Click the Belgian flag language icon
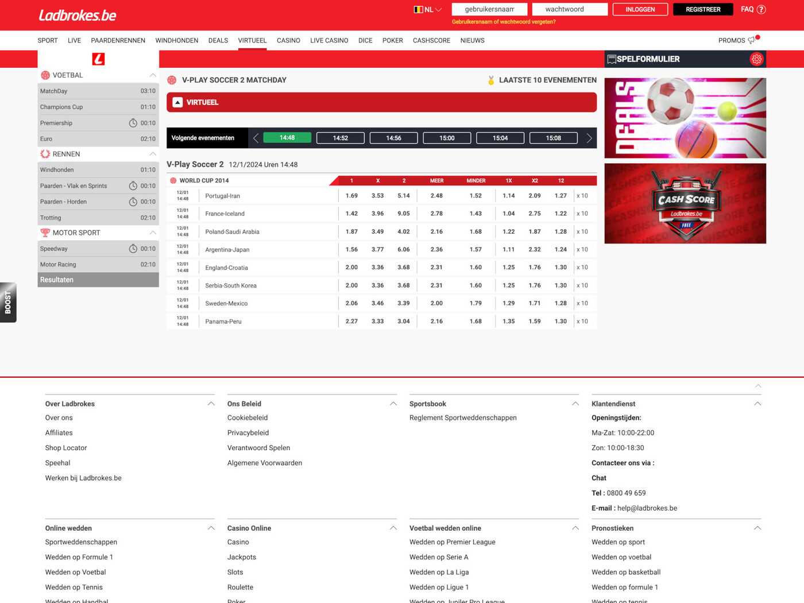Viewport: 804px width, 603px height. 418,9
